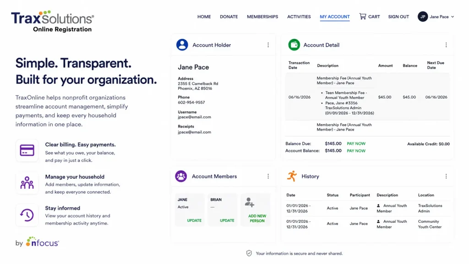Click the Clear billing. Easy payments. heading

click(80, 144)
